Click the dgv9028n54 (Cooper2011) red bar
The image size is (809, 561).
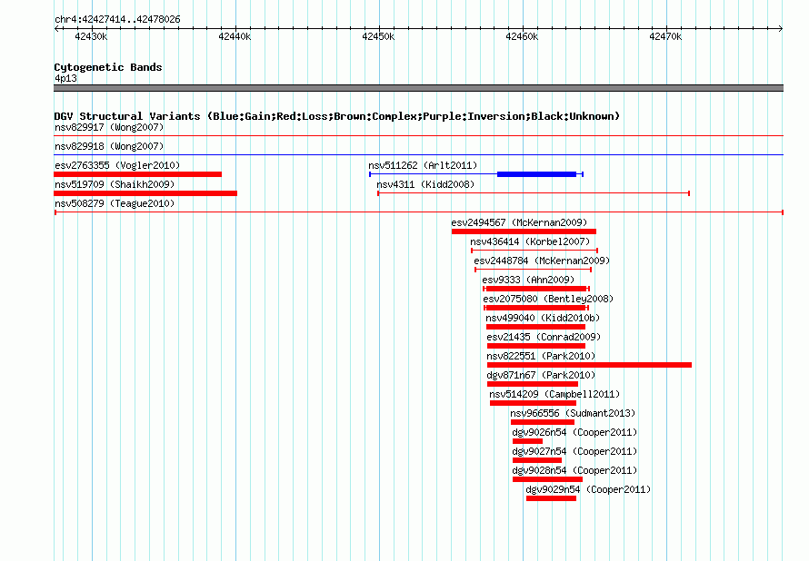click(547, 479)
